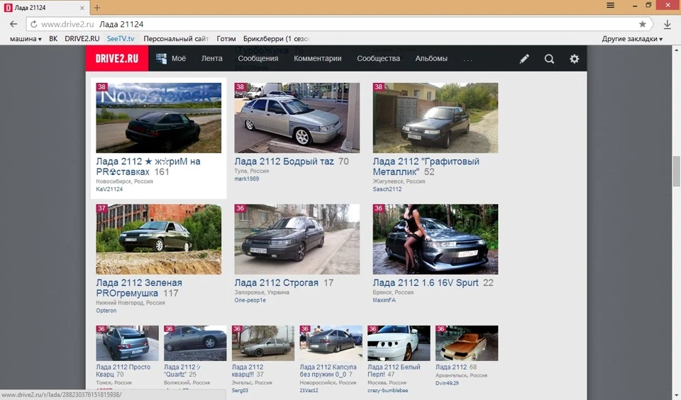This screenshot has height=400, width=681.
Task: Open Альбомы in the navigation bar
Action: (x=431, y=59)
